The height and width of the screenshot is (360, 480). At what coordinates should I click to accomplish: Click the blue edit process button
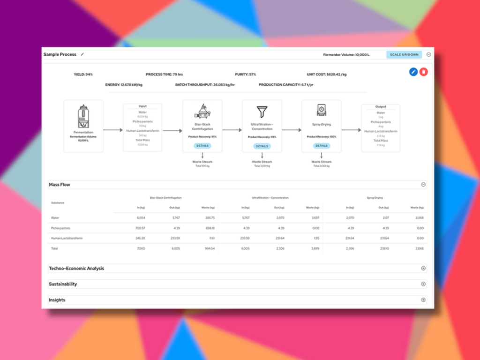coord(413,72)
